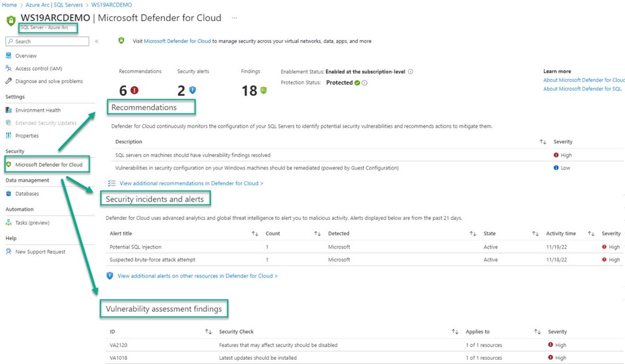Click the sidebar Search field
This screenshot has height=364, width=625.
[46, 42]
